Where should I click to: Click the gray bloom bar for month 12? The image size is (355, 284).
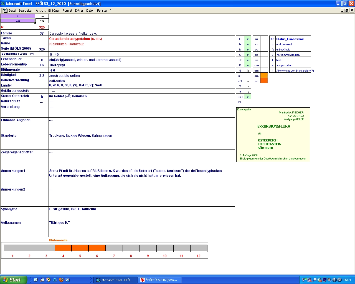click(199, 248)
